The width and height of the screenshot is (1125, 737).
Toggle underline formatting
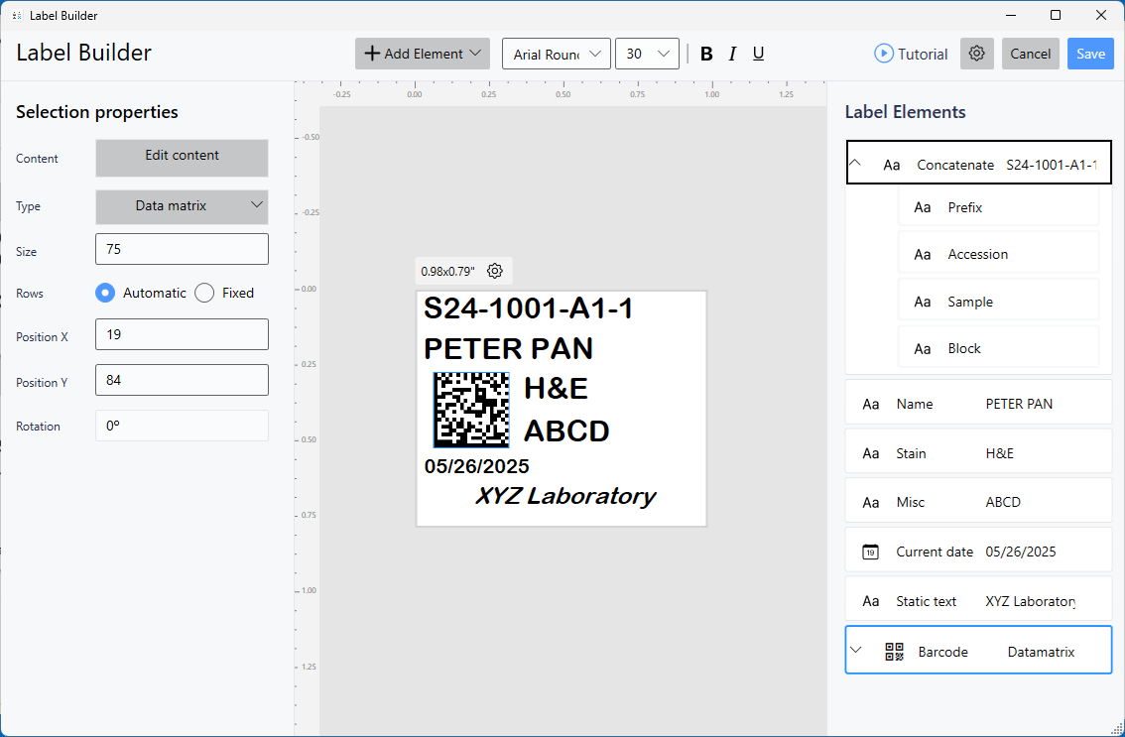pos(758,54)
